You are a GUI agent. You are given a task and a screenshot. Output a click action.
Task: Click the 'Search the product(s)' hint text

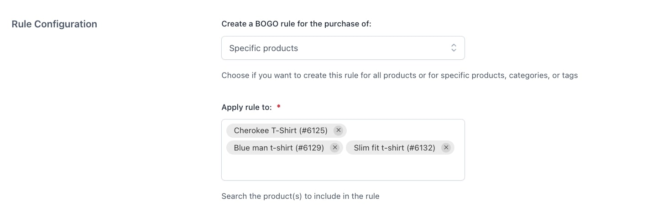click(300, 197)
